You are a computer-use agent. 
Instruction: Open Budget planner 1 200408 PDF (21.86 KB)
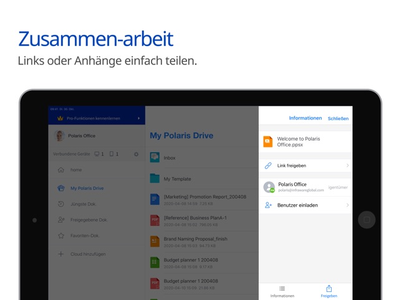(204, 284)
